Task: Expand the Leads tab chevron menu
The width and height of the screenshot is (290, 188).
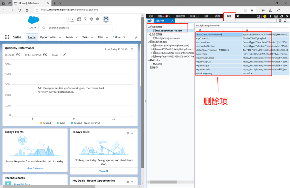Action: point(76,37)
